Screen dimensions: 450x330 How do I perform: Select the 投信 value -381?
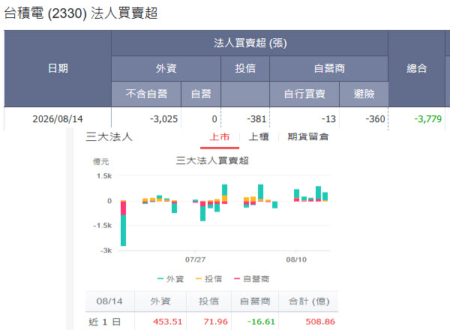click(x=256, y=118)
